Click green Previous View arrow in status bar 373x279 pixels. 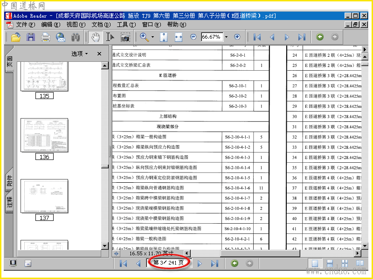(235, 263)
